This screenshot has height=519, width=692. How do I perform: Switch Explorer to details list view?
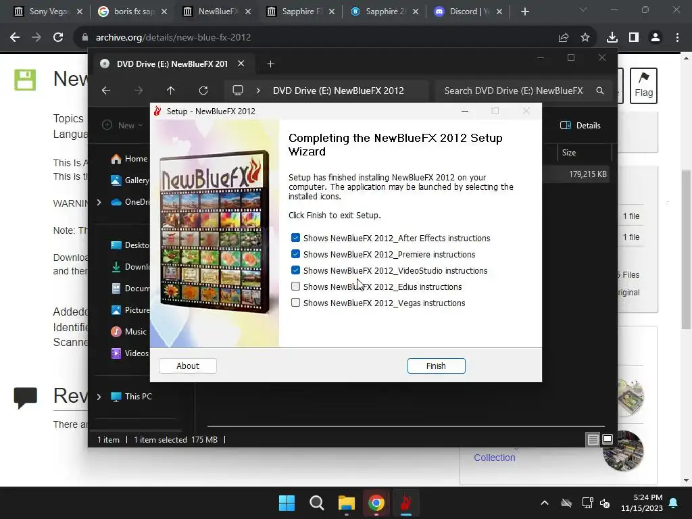pos(593,439)
